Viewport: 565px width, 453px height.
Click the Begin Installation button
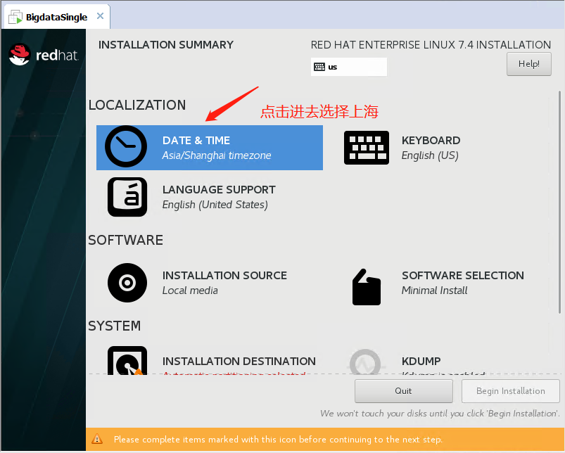click(x=510, y=391)
